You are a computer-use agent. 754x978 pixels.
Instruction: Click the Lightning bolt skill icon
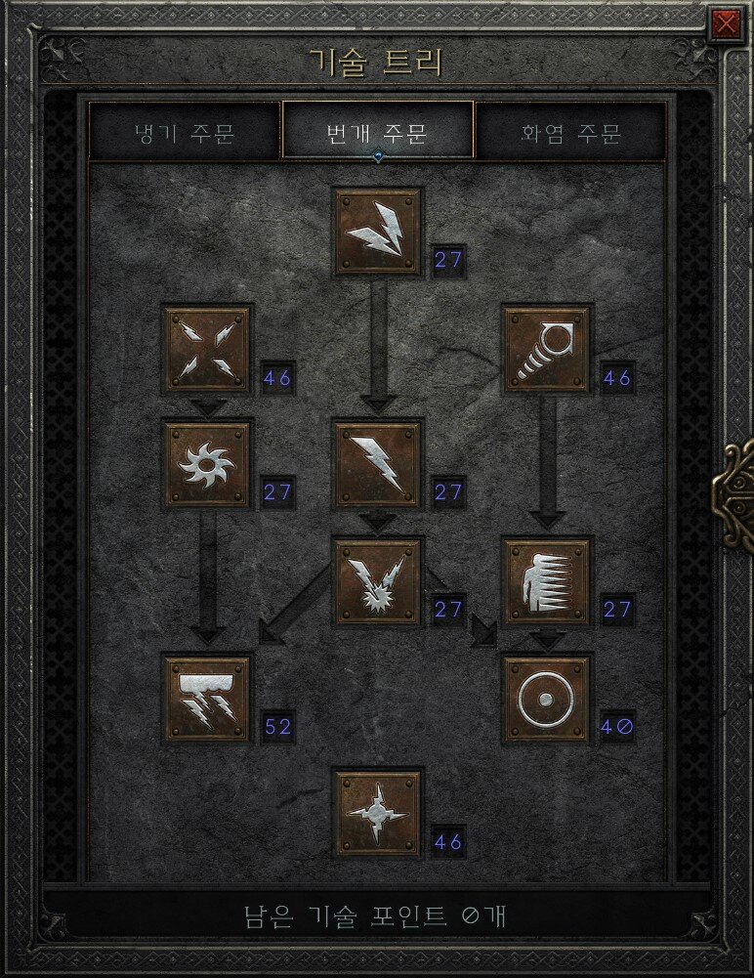[378, 465]
